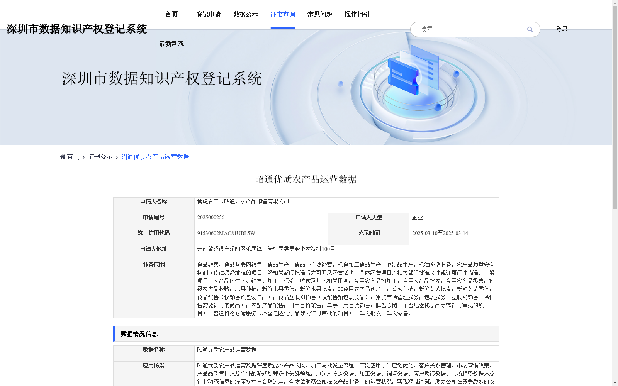Select application number 2025000256
The image size is (618, 386).
tap(211, 217)
